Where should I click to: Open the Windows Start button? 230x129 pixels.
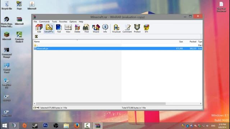pyautogui.click(x=5, y=126)
